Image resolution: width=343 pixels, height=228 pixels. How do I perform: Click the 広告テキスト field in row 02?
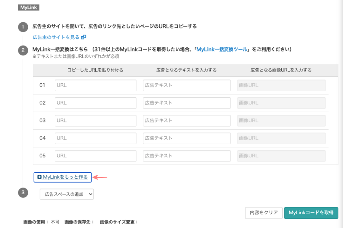pyautogui.click(x=187, y=103)
